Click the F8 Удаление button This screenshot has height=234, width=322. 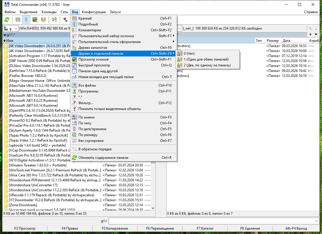click(250, 228)
